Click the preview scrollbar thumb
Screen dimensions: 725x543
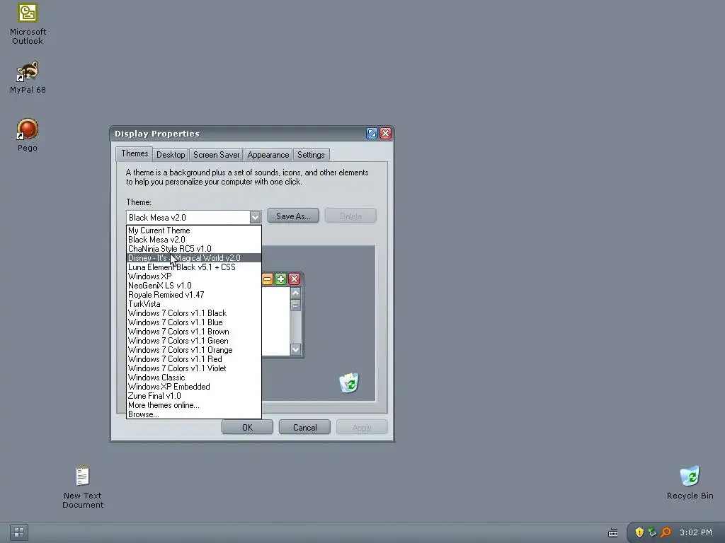coord(295,305)
